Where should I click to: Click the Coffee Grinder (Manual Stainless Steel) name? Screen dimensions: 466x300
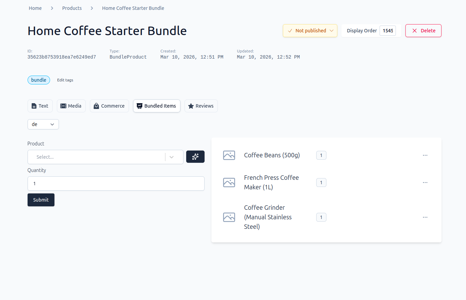[268, 217]
